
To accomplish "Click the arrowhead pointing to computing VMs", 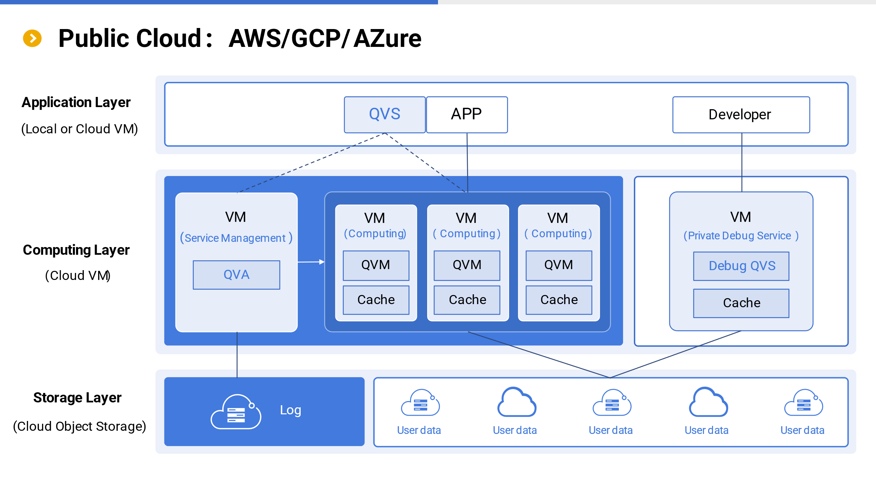I will [x=322, y=262].
